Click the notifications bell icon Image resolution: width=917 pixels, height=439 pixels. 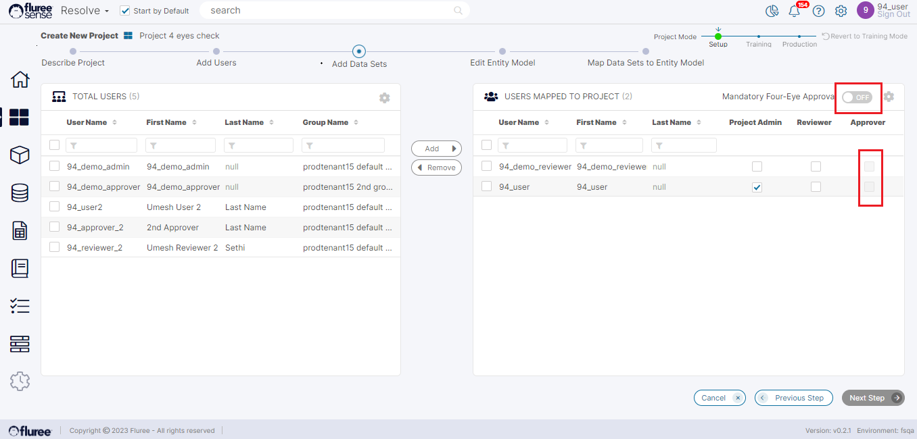pos(795,11)
